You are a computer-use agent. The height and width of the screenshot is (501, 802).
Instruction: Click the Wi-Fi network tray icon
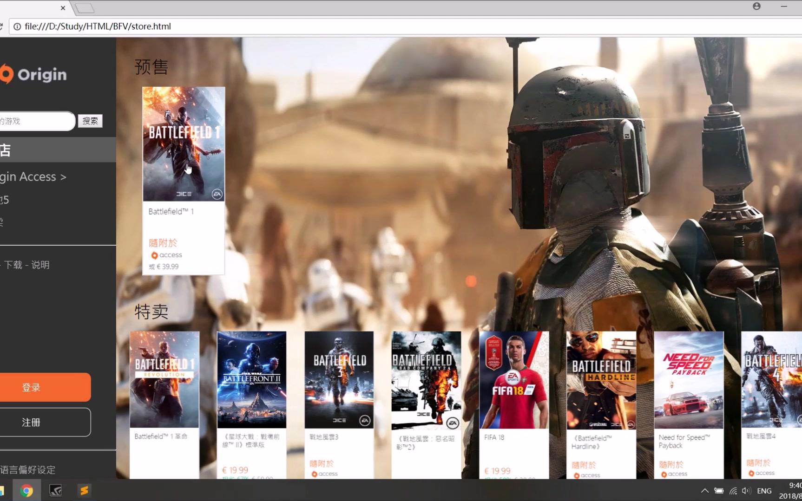tap(733, 491)
